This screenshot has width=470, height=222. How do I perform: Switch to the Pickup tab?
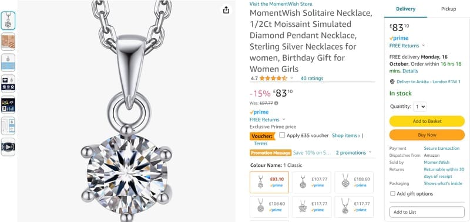[448, 9]
